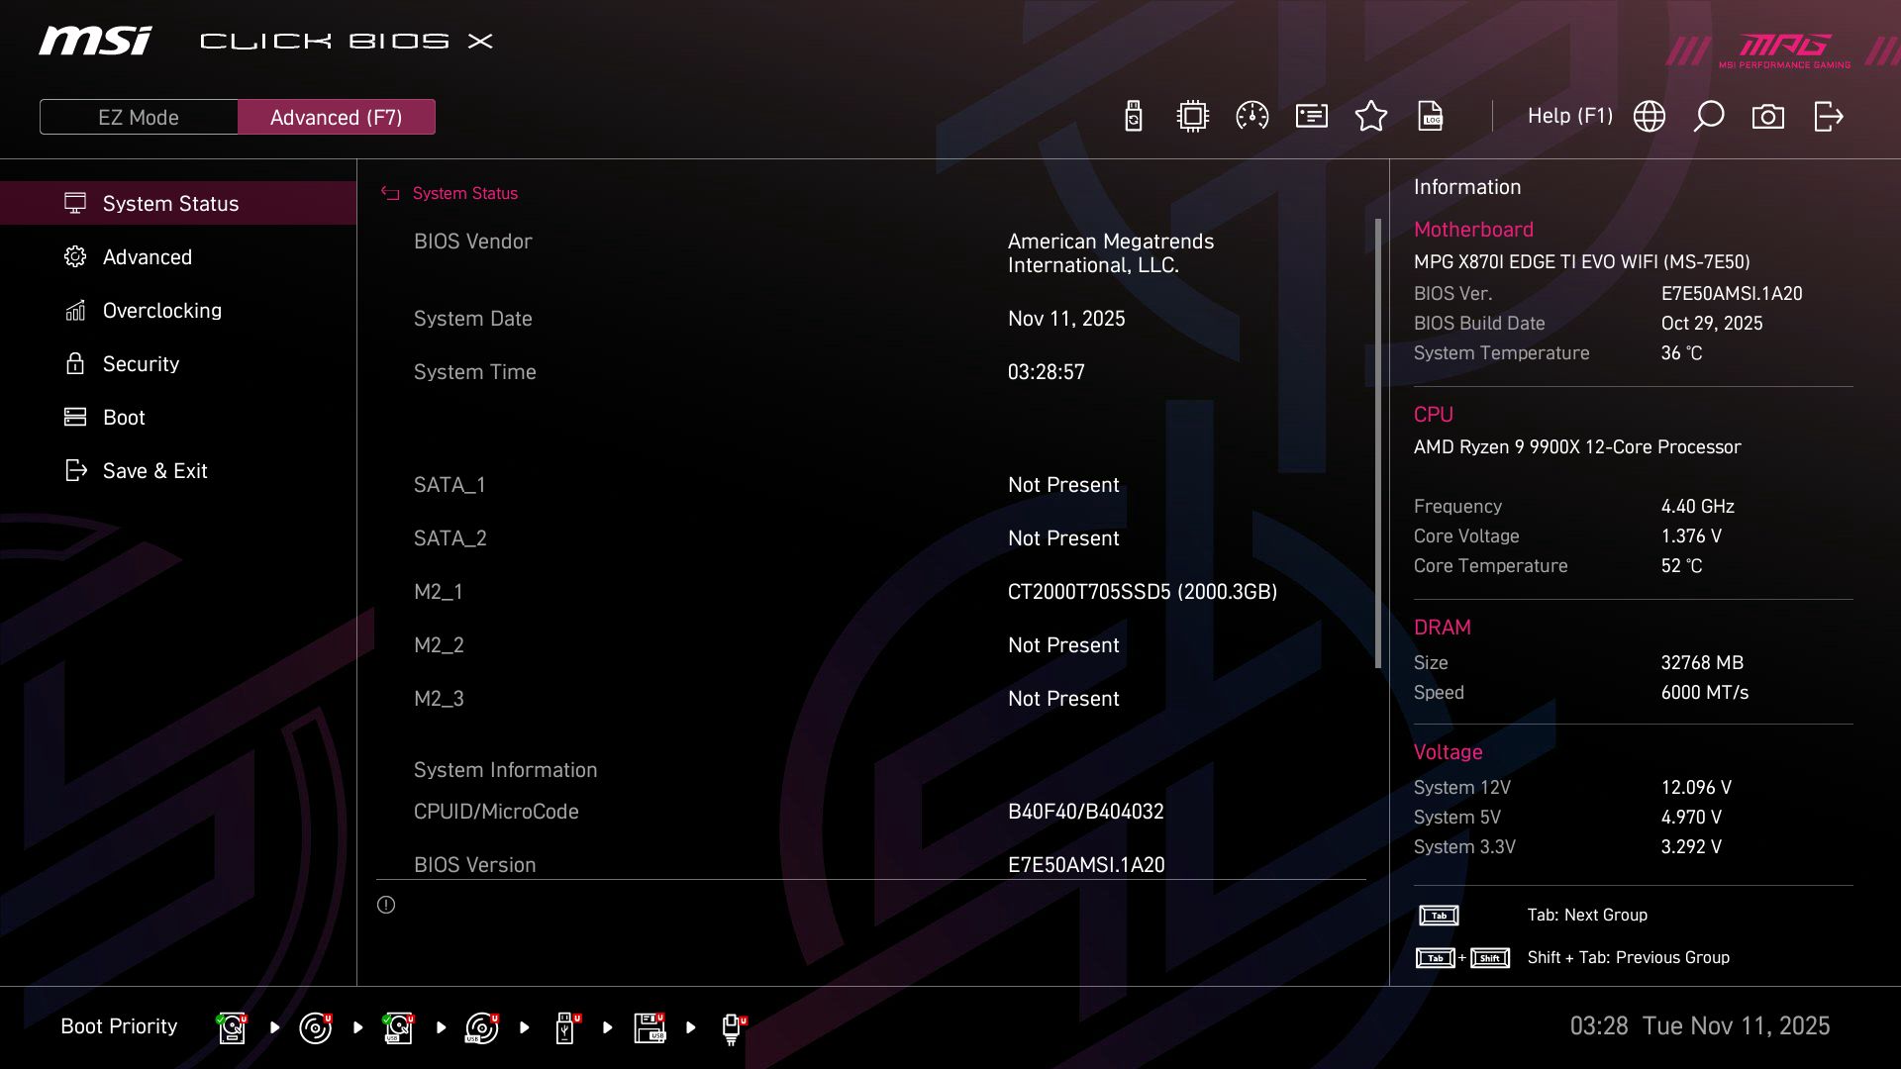Open the Favorites star icon
Viewport: 1901px width, 1069px height.
1371,116
